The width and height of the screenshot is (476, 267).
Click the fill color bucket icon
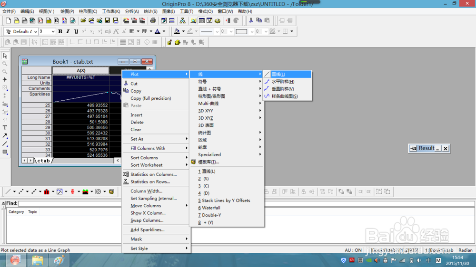tap(177, 31)
